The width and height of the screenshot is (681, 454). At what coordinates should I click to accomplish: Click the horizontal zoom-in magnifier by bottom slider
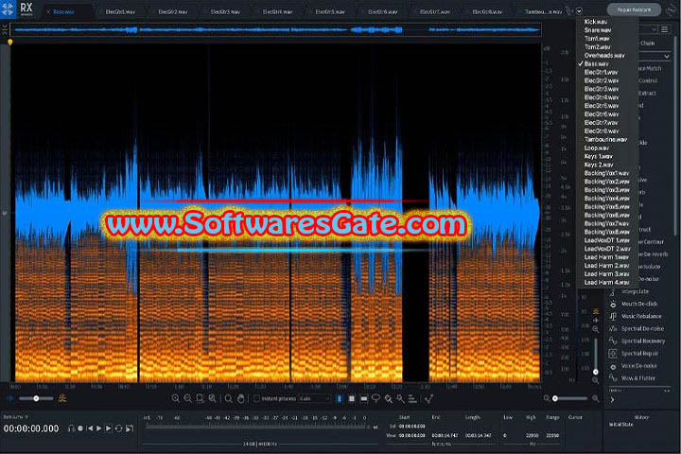[595, 398]
